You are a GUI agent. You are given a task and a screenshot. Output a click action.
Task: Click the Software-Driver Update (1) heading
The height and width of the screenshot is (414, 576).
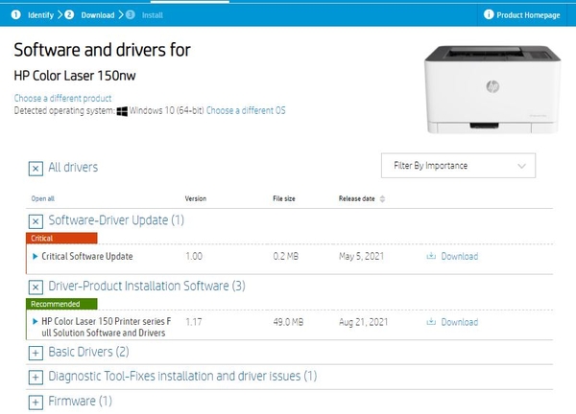(116, 220)
